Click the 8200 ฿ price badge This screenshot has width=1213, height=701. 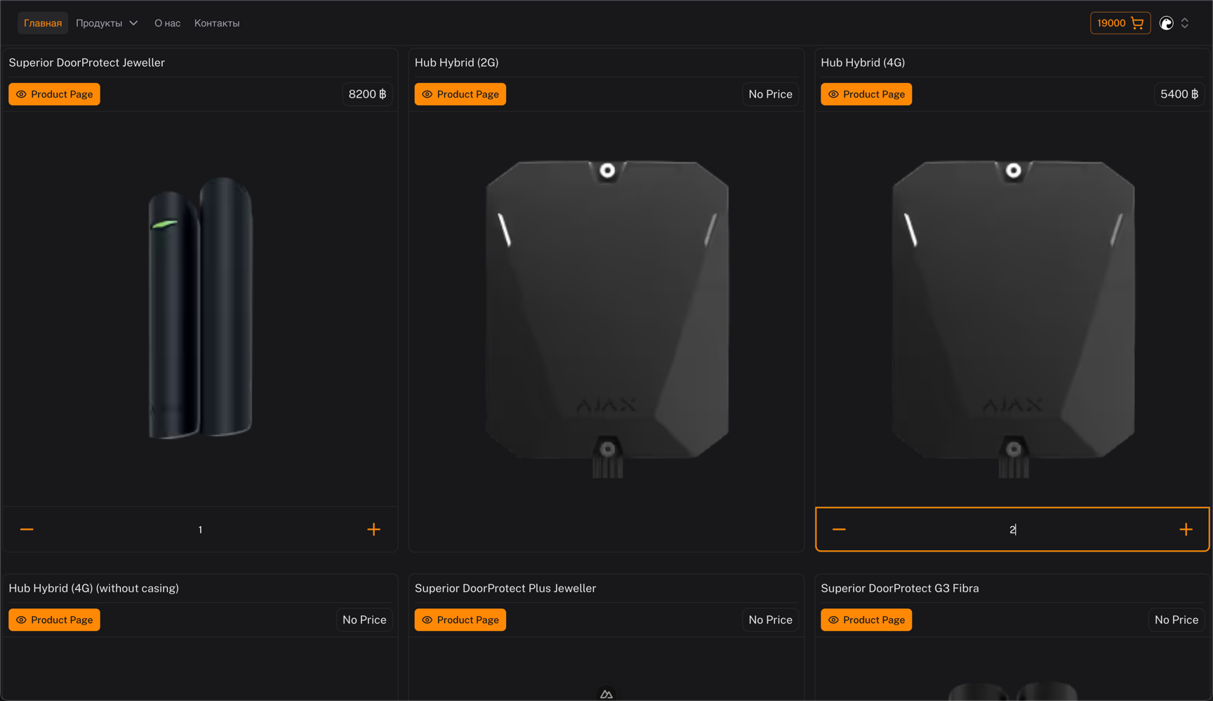coord(367,94)
